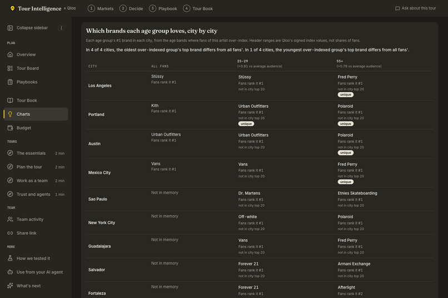Click Kith in Portland All Fans cell
The height and width of the screenshot is (298, 448).
point(155,105)
